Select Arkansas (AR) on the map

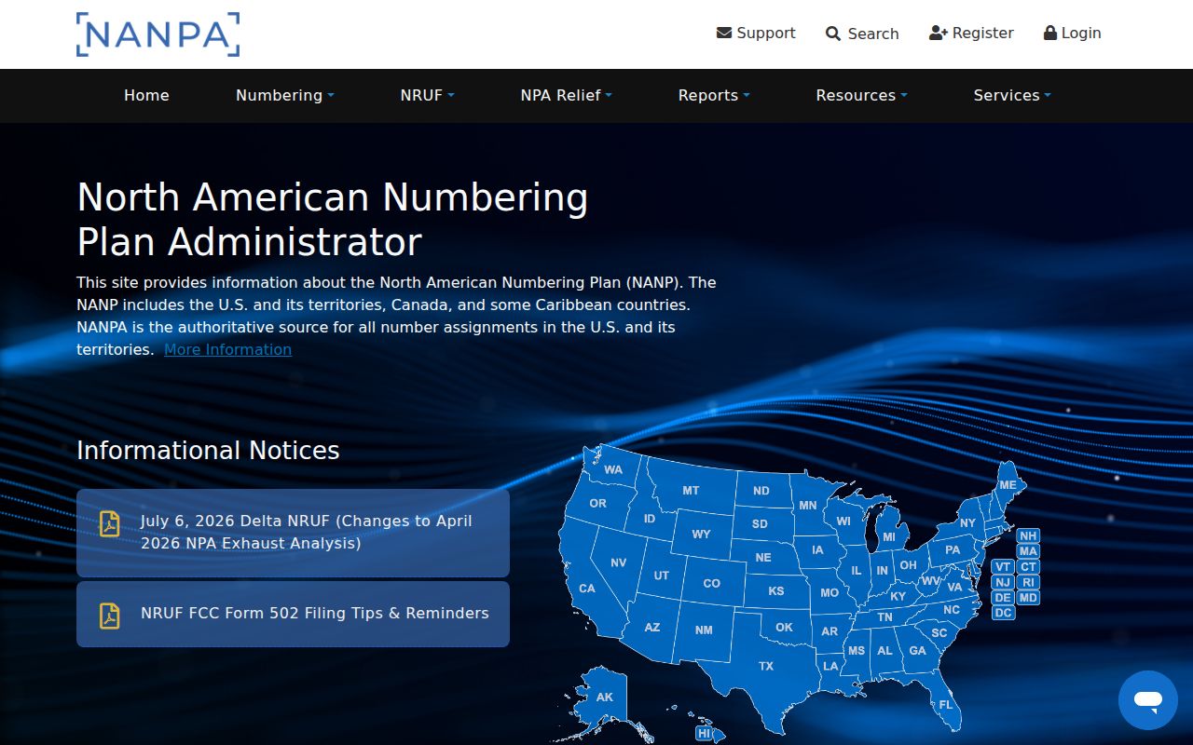(830, 630)
